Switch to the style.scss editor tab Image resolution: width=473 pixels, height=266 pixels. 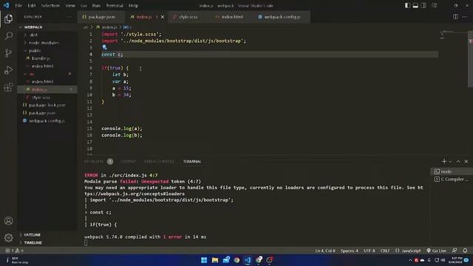[x=188, y=17]
